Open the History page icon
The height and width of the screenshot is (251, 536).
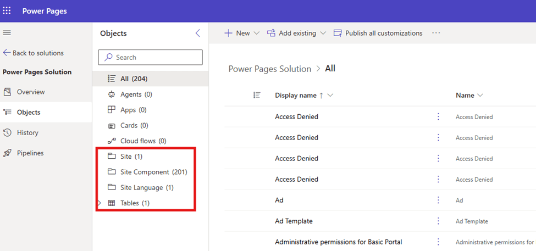click(8, 132)
